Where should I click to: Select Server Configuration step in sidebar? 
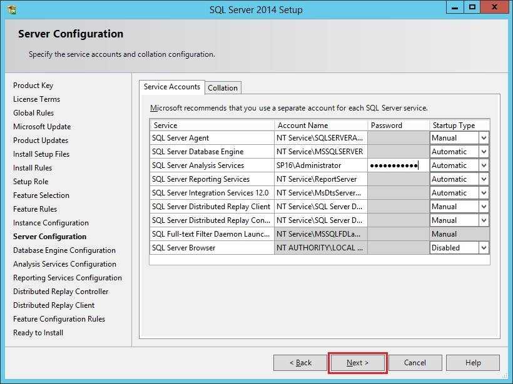coord(49,237)
